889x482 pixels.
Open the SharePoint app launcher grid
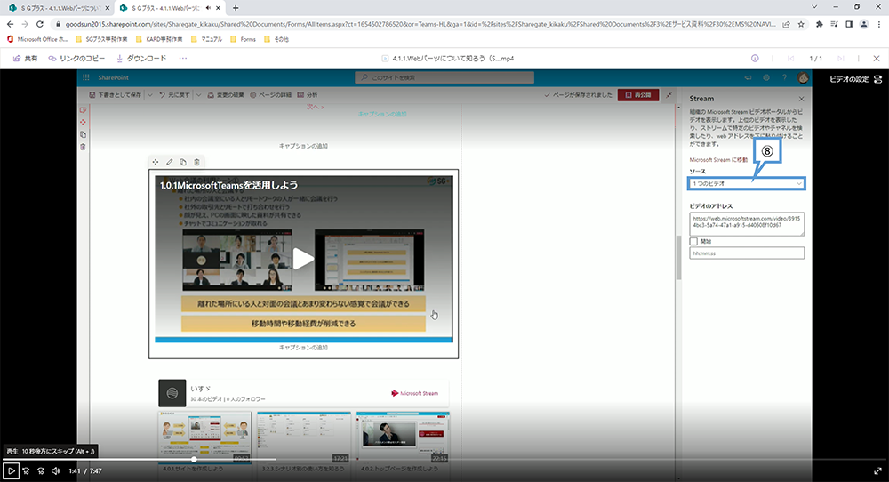point(86,77)
